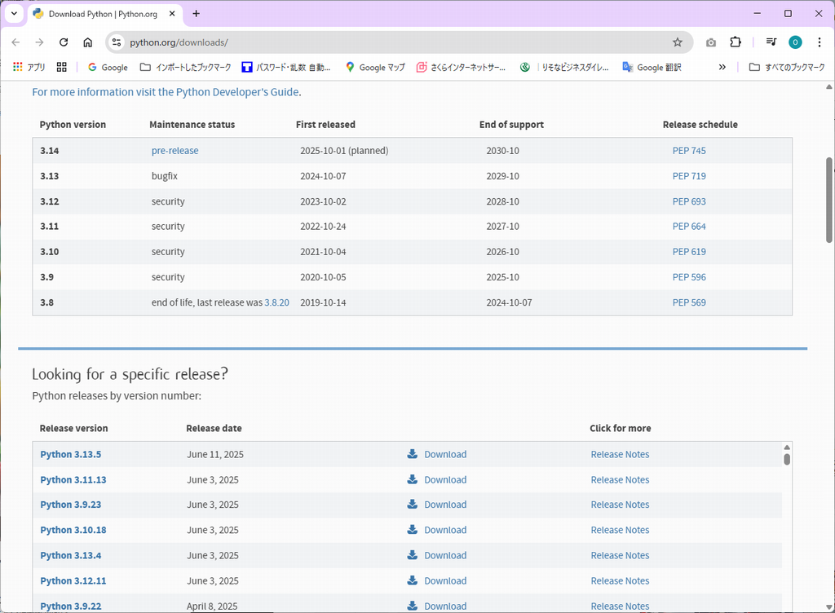
Task: Select the Download Python tab
Action: (96, 14)
